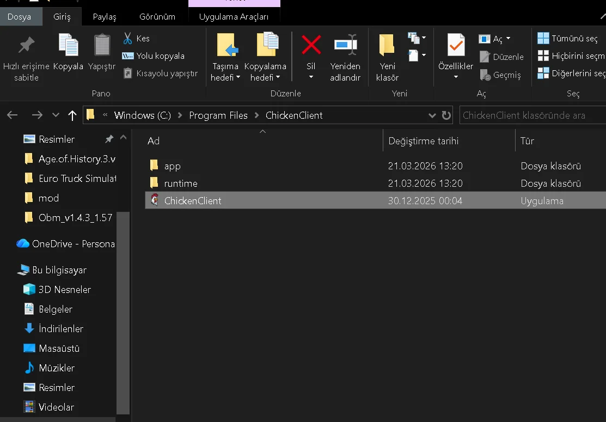Click ChickenClient breadcrumb in address bar
This screenshot has height=422, width=606.
coord(294,115)
